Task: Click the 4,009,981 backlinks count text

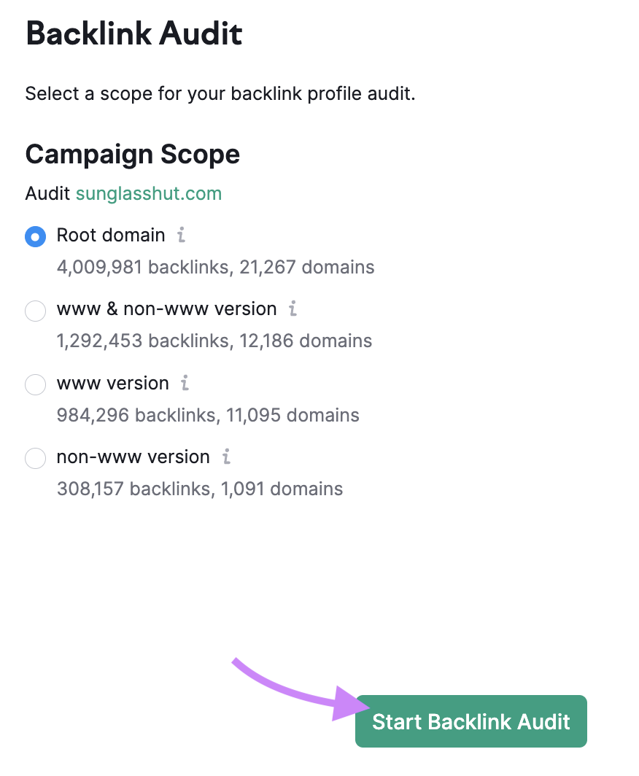Action: (x=142, y=267)
